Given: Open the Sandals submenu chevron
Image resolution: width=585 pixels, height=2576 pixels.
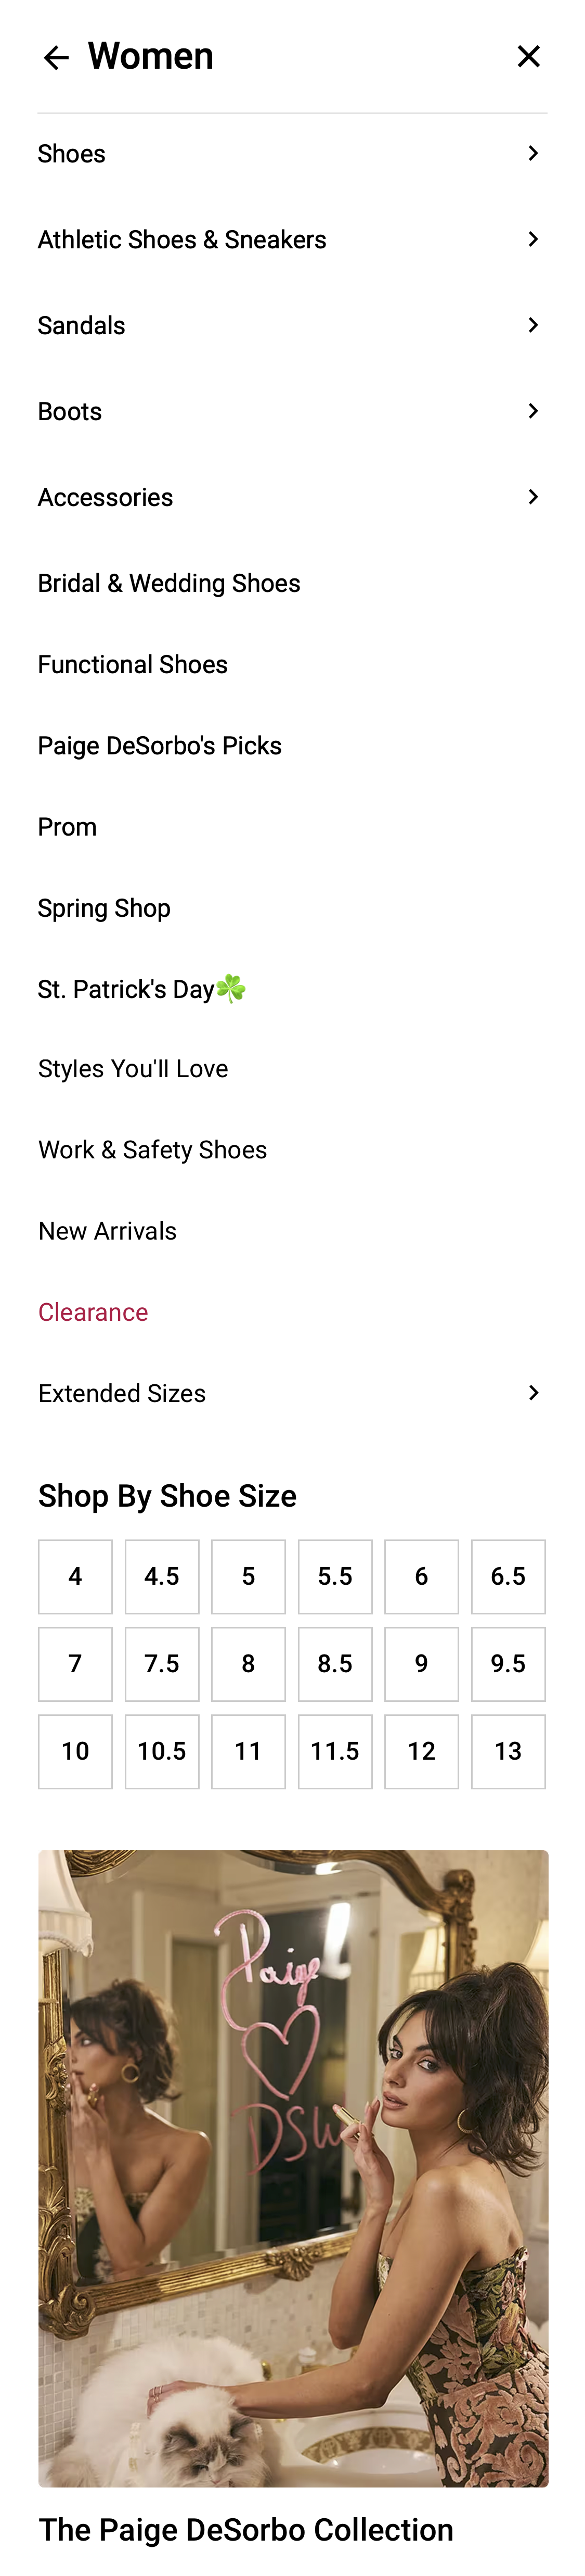Looking at the screenshot, I should coord(533,324).
